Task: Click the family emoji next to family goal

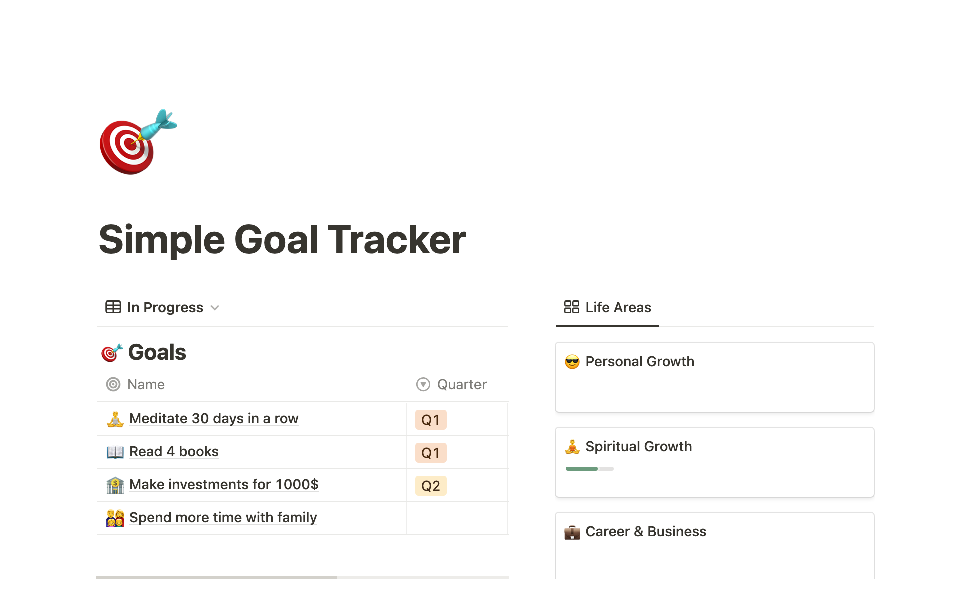Action: 115,517
